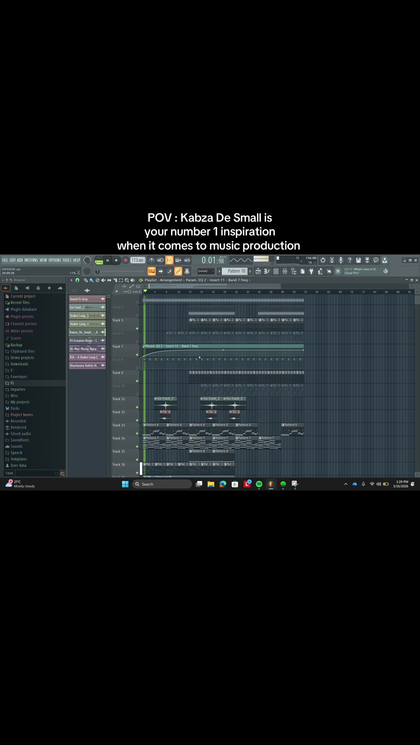
Task: Click the tempo field showing 113.000
Action: [x=138, y=260]
